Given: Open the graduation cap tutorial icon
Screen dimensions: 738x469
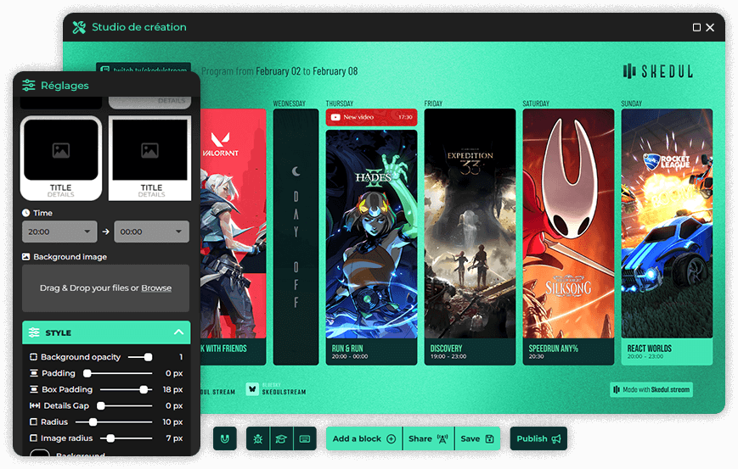Looking at the screenshot, I should 282,438.
